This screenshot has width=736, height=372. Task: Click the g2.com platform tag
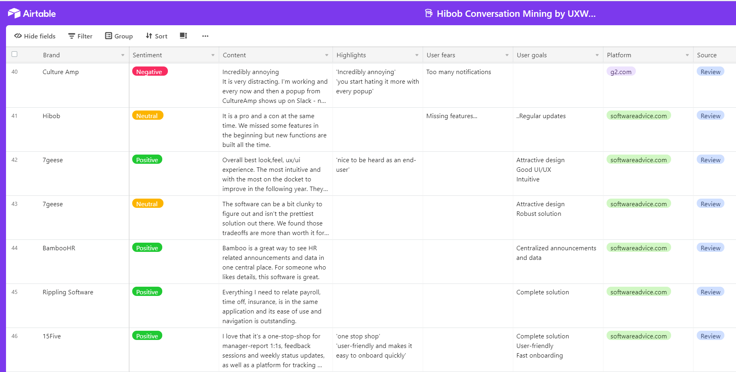pos(621,72)
